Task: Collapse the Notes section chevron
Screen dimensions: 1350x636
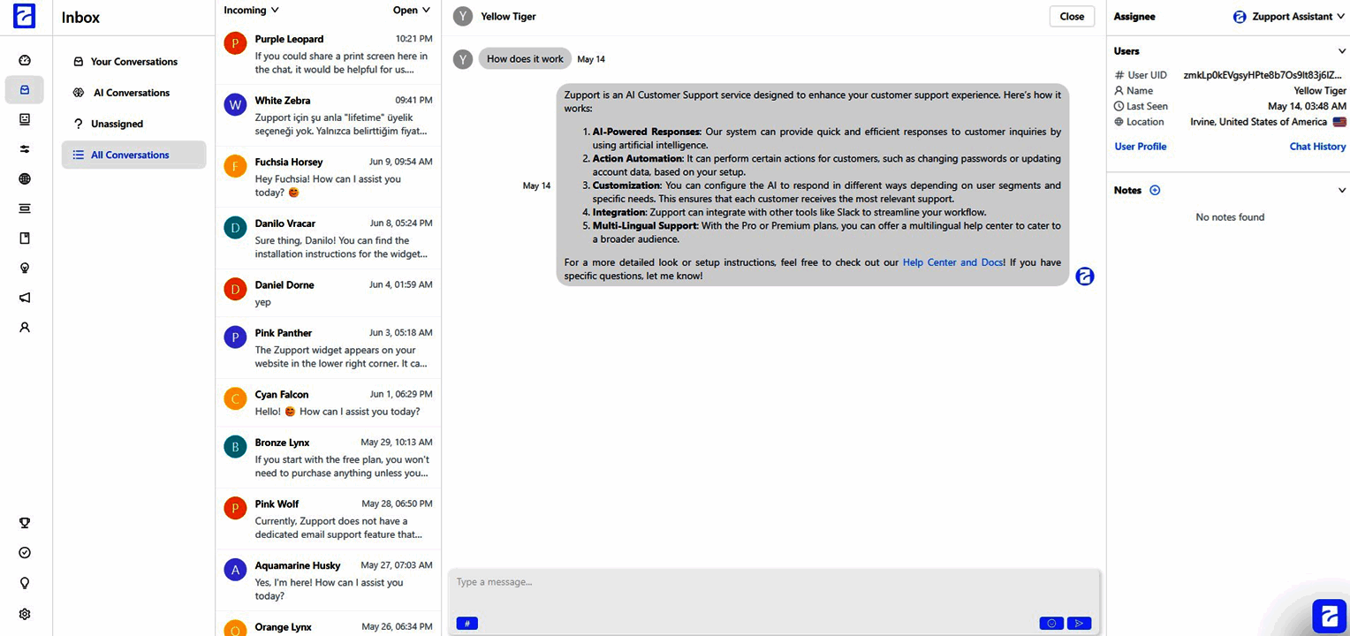Action: click(x=1341, y=190)
